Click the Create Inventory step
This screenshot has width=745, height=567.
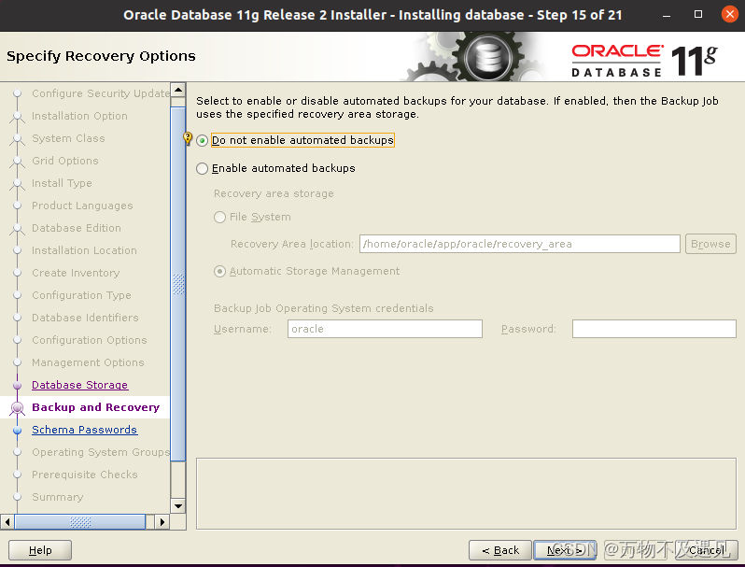[76, 273]
